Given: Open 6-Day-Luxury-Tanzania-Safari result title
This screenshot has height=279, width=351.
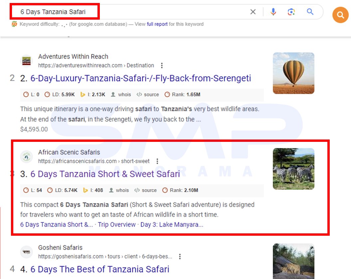Looking at the screenshot, I should tap(141, 78).
